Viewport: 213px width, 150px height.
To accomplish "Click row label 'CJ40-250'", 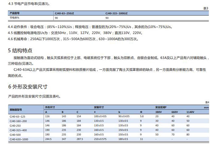I will pos(15,125).
